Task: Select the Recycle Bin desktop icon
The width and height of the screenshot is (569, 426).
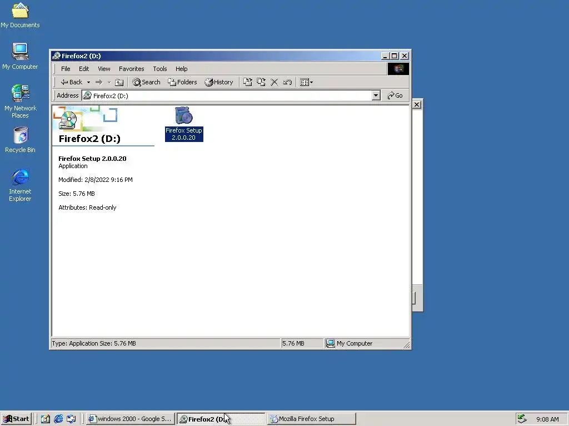Action: coord(21,140)
